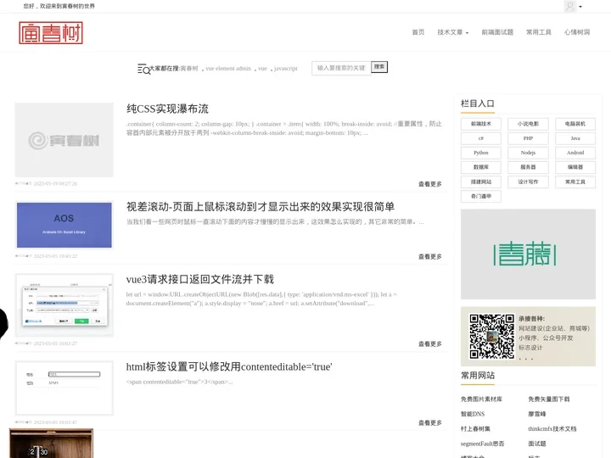Select the 服务器 category
The image size is (611, 458).
tap(528, 167)
